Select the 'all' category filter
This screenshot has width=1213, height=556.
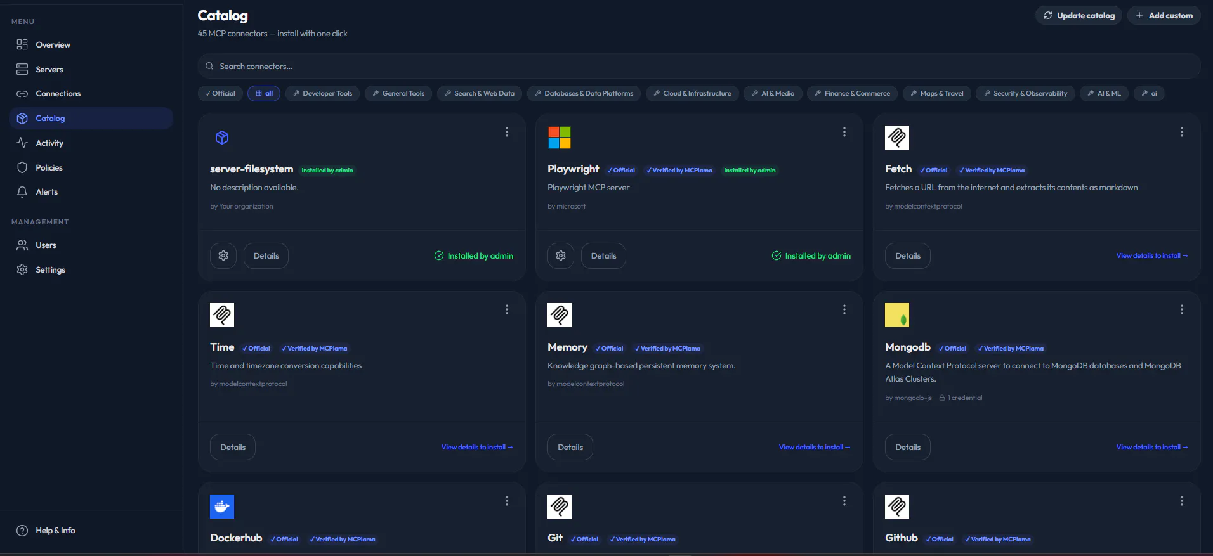point(264,93)
